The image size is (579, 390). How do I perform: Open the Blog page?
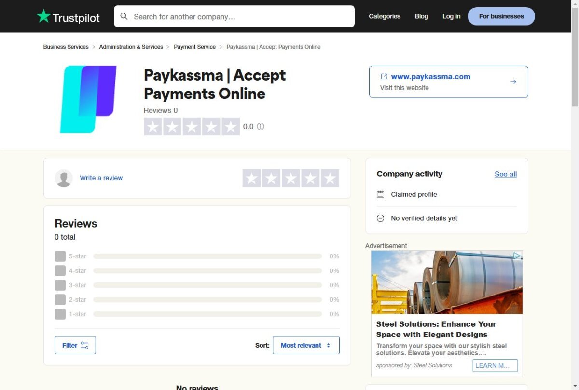(x=421, y=16)
